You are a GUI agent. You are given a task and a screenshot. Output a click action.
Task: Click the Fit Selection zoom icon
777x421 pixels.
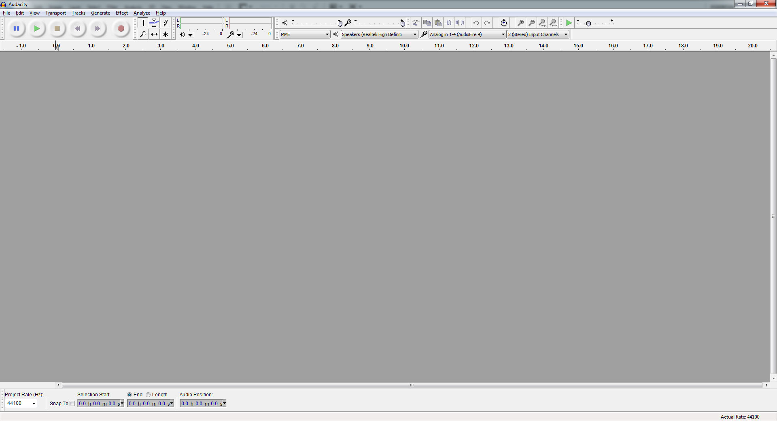pyautogui.click(x=543, y=23)
